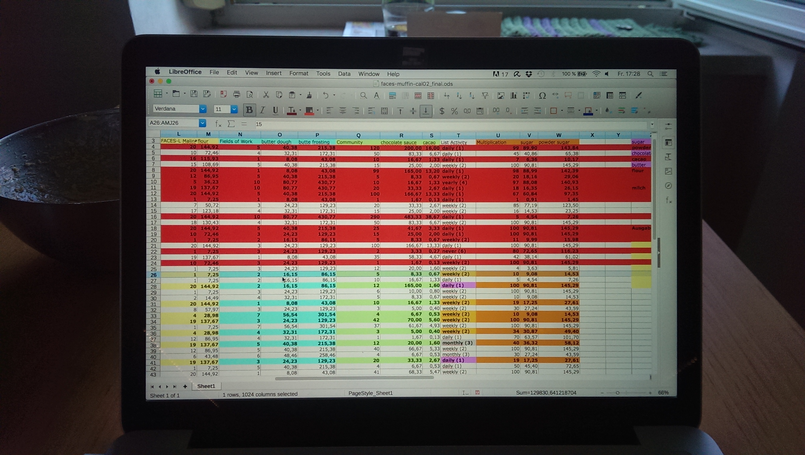The width and height of the screenshot is (805, 455).
Task: Click the font color red swatch
Action: point(291,110)
